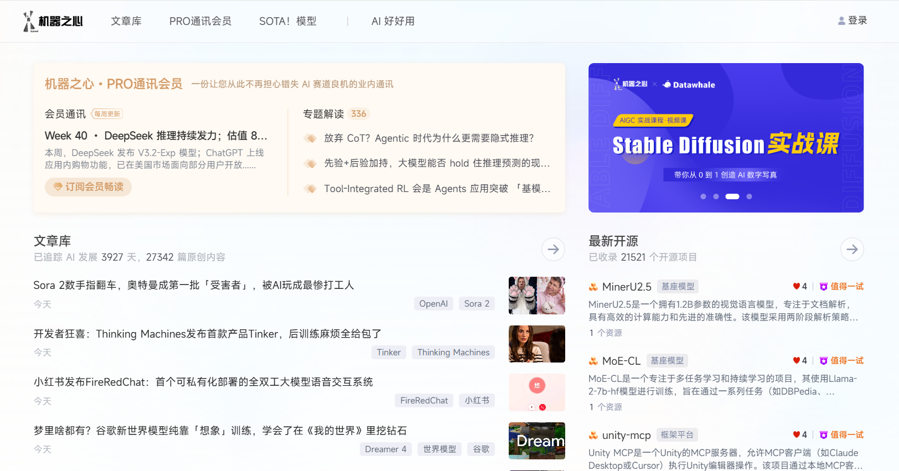Click the 值得一试 badge on MoE-CL

pos(841,360)
